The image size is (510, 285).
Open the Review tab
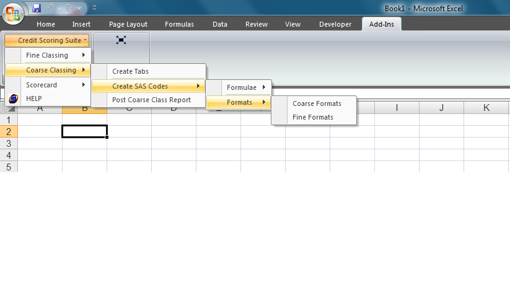tap(257, 24)
